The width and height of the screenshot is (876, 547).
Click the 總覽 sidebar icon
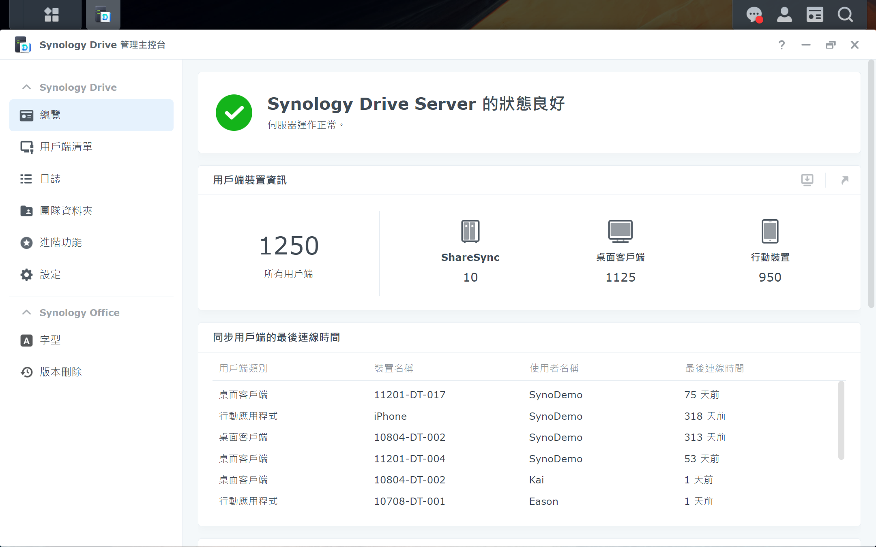click(x=26, y=115)
